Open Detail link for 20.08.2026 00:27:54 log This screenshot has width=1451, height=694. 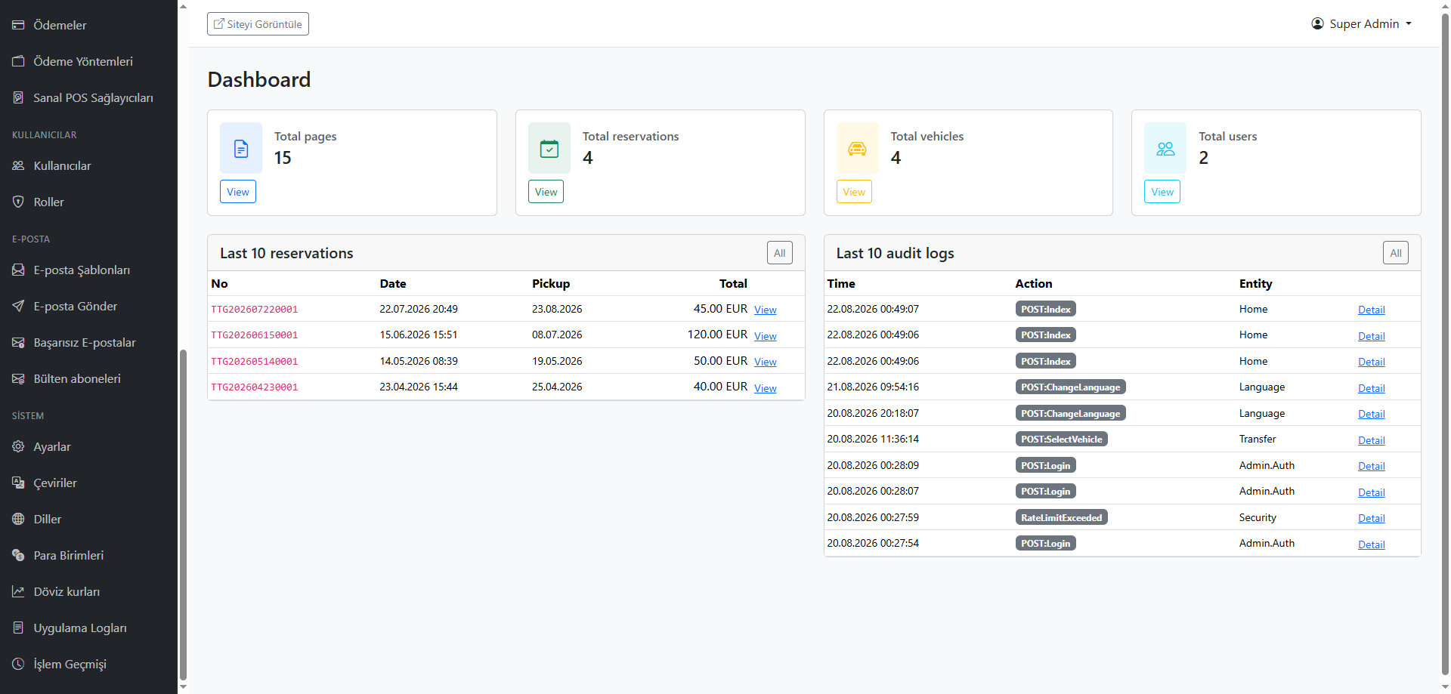(x=1372, y=544)
